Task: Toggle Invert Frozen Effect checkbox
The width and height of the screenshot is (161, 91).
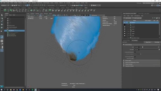Action: pyautogui.click(x=135, y=57)
